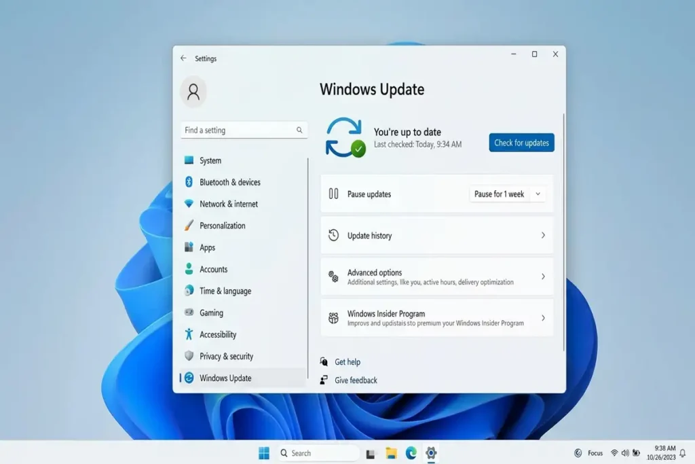Expand Advanced options chevron
The width and height of the screenshot is (695, 464).
tap(543, 276)
